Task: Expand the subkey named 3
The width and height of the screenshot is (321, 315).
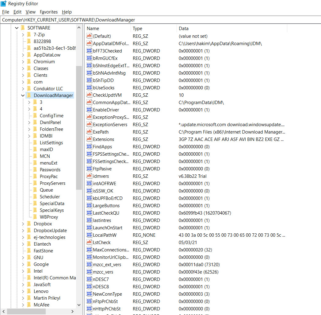Action: (x=29, y=102)
